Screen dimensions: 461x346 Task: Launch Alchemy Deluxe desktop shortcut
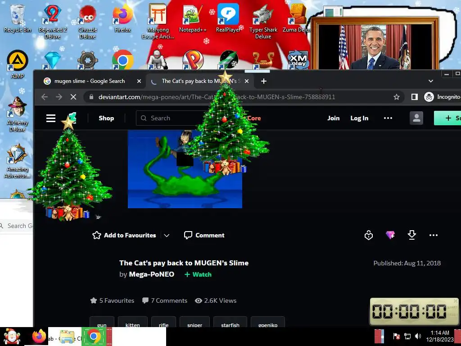click(x=18, y=114)
